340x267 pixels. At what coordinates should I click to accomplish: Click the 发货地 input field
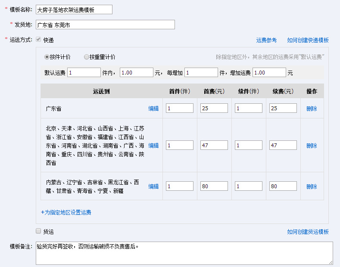(105, 25)
